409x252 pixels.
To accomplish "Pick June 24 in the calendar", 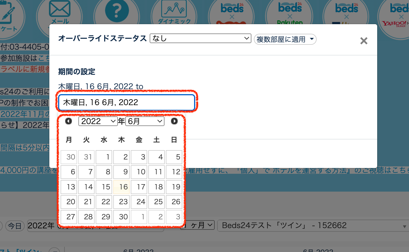I will [x=139, y=202].
